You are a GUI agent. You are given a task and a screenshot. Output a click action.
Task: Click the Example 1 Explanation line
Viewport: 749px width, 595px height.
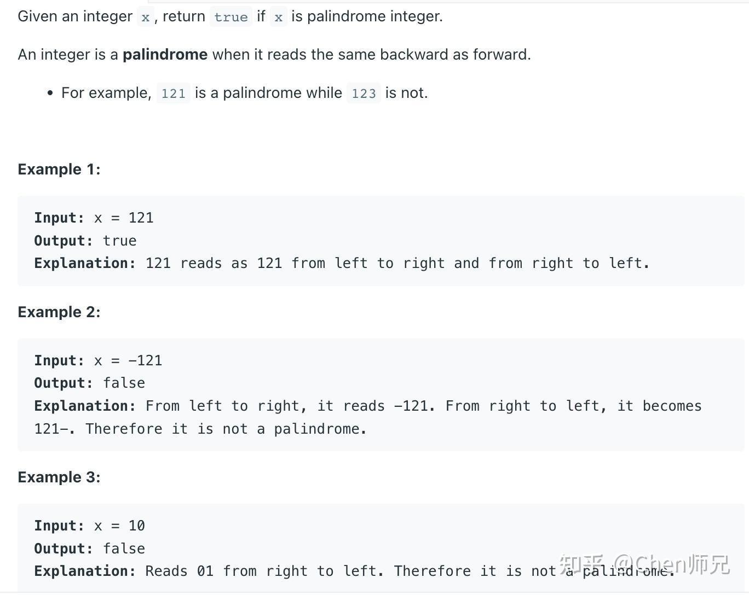342,264
